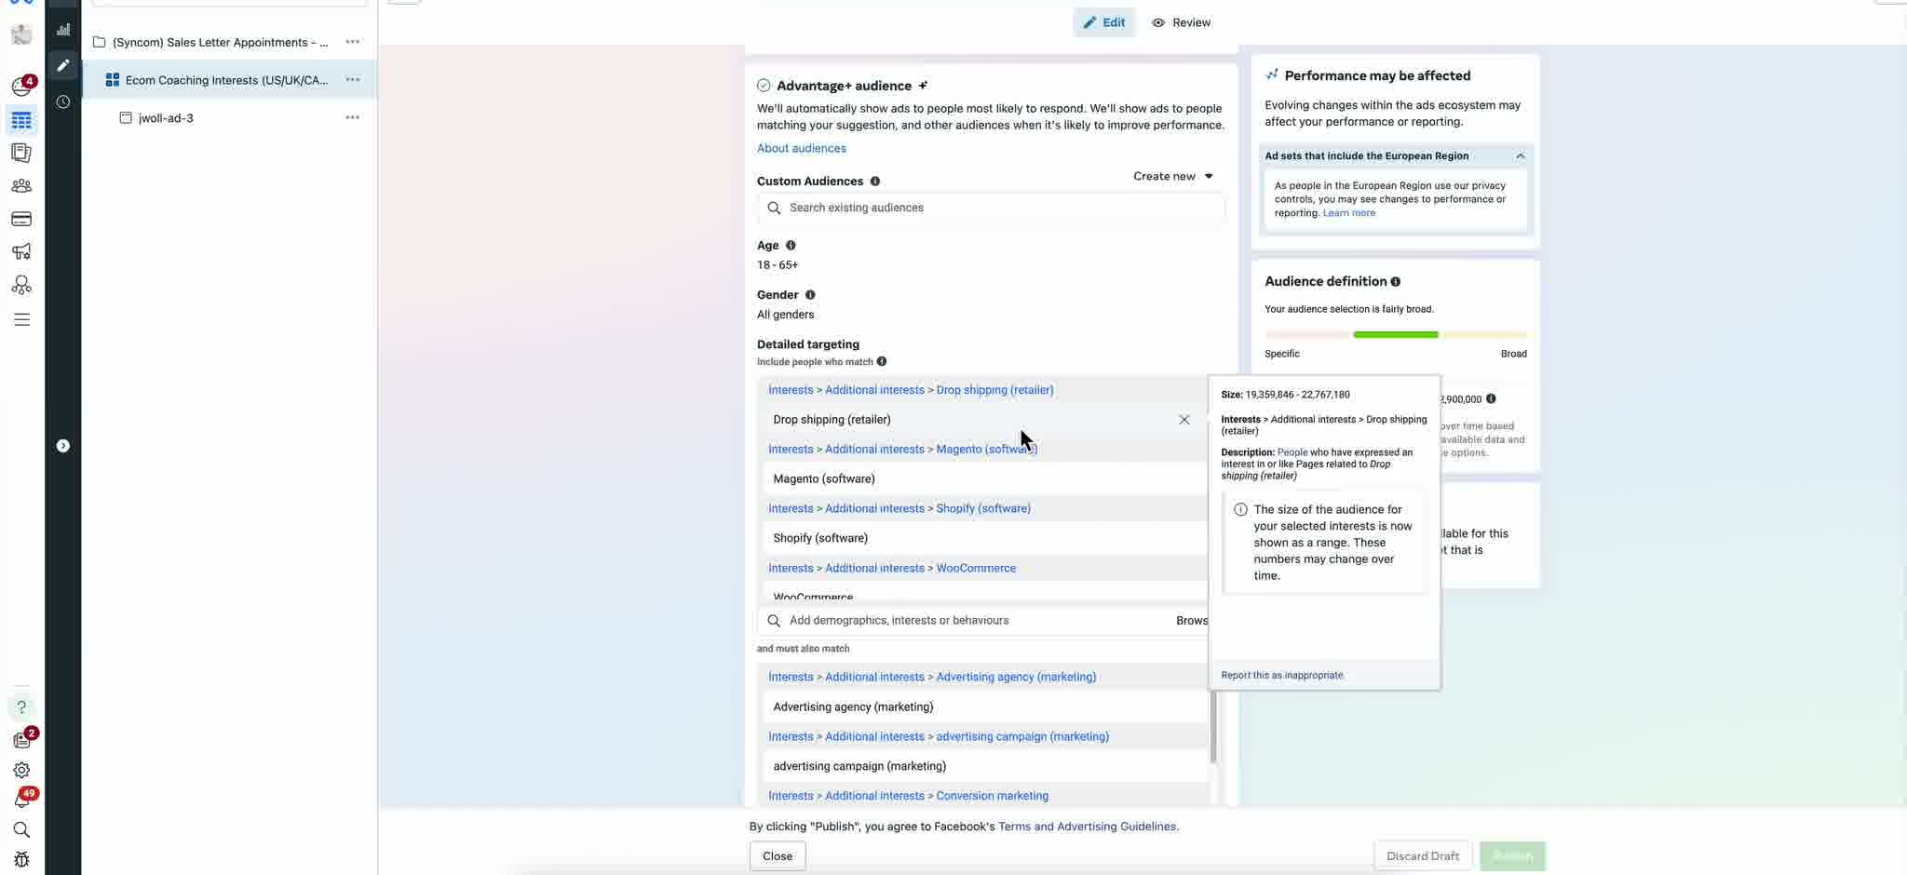Viewport: 1907px width, 875px height.
Task: Select the Magento (software) interest row
Action: point(985,479)
